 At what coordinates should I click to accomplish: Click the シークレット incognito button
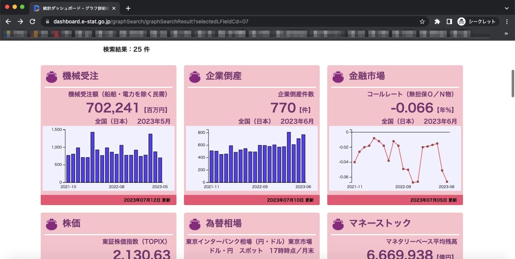pyautogui.click(x=478, y=21)
